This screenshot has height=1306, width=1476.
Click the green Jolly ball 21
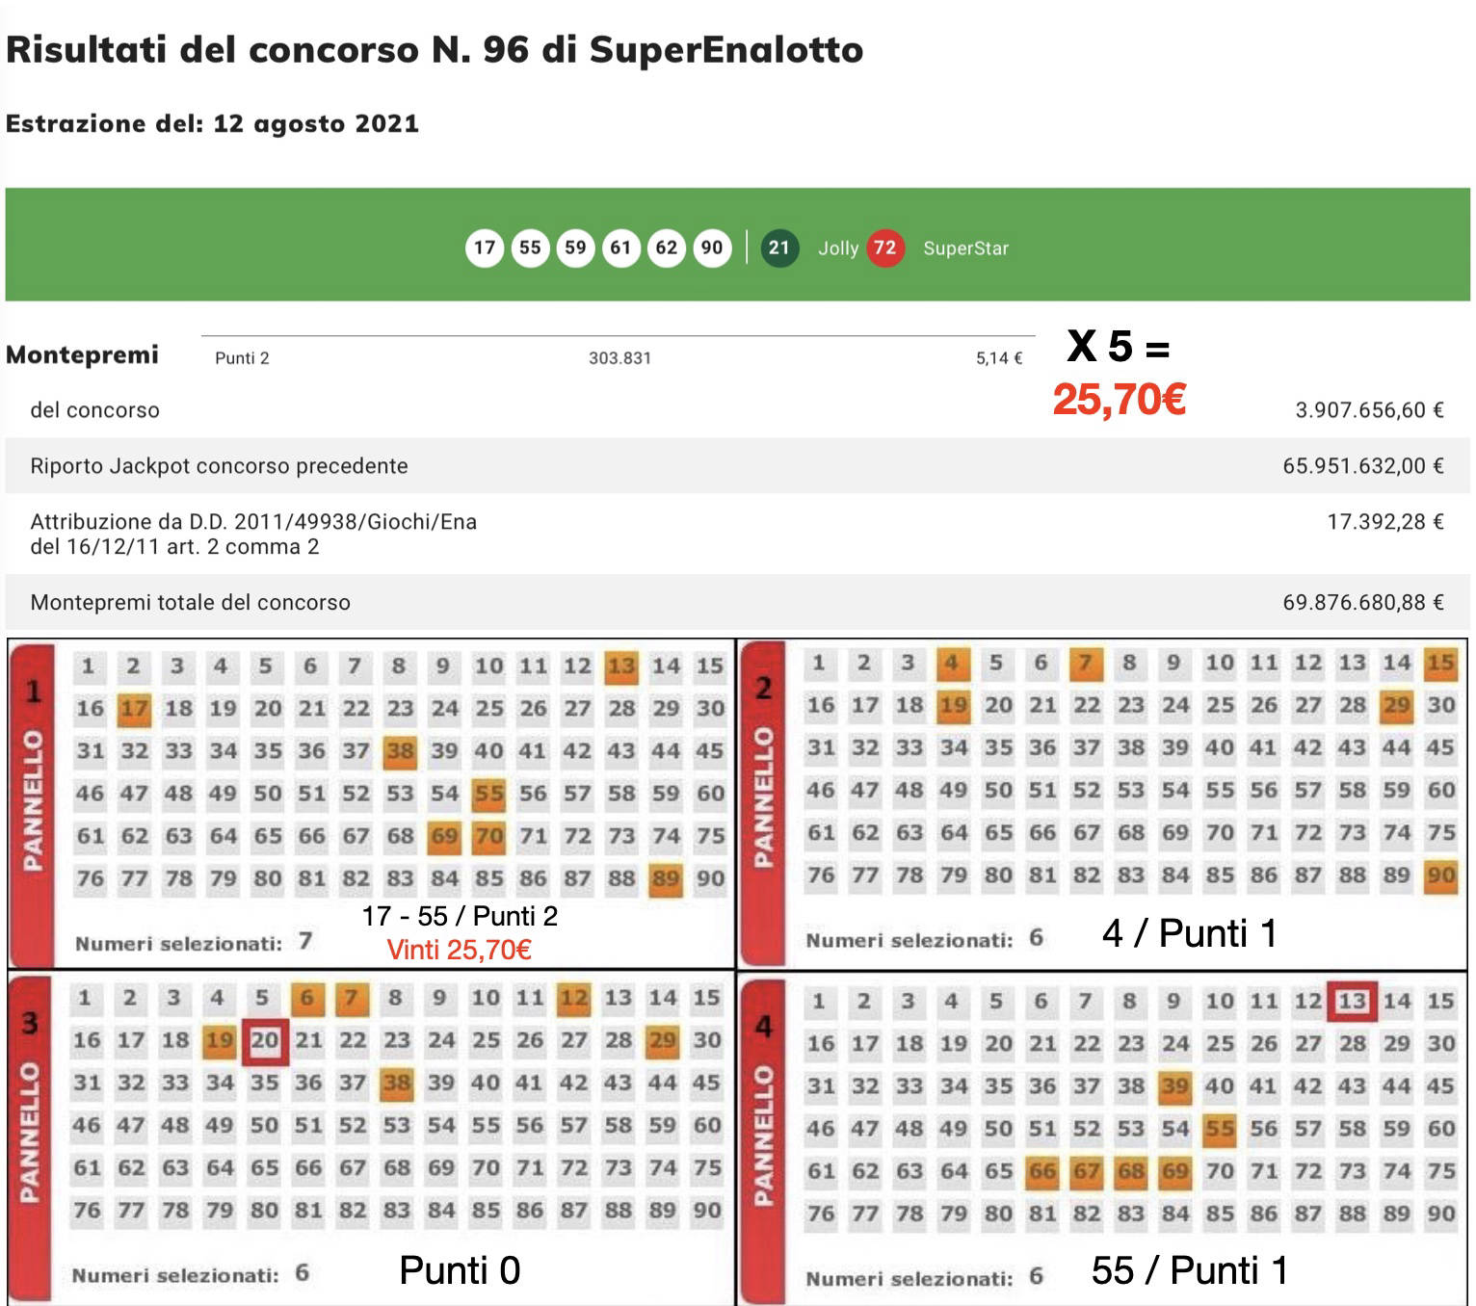pos(779,248)
